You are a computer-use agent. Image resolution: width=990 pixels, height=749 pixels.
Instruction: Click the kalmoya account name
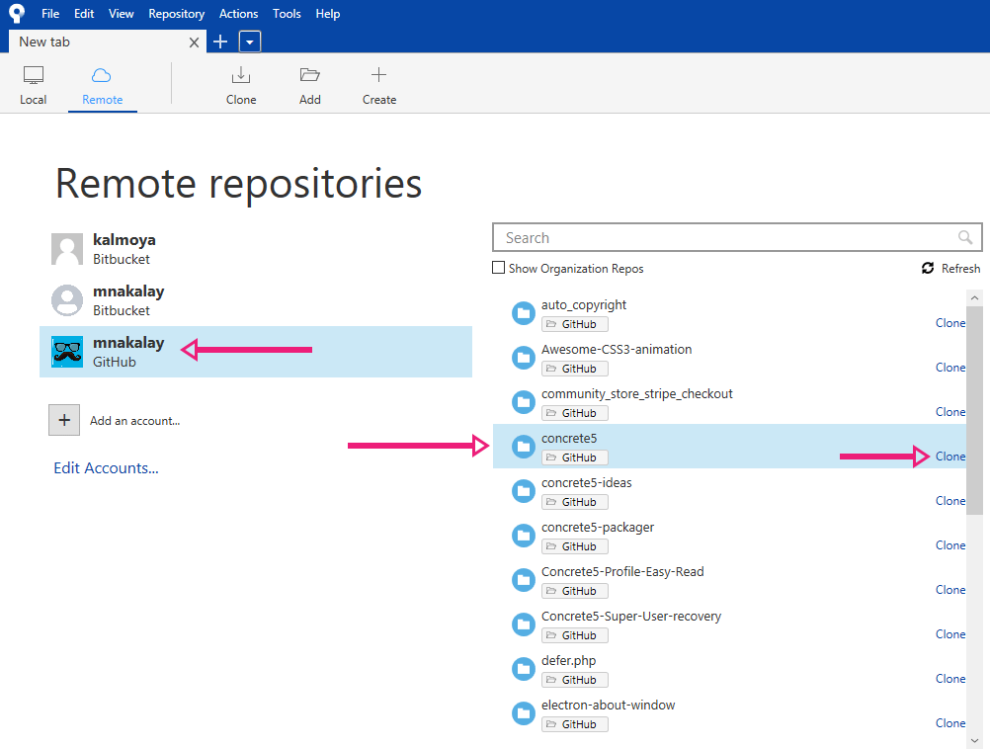click(x=124, y=240)
